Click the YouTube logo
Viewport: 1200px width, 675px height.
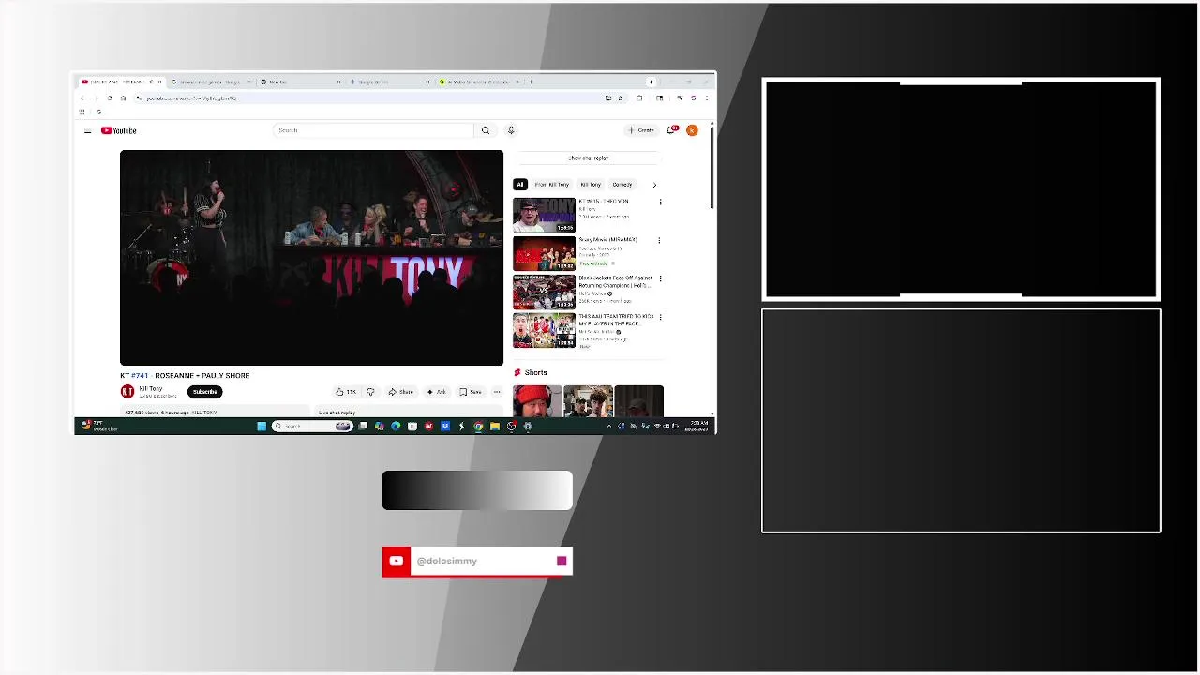coord(119,130)
